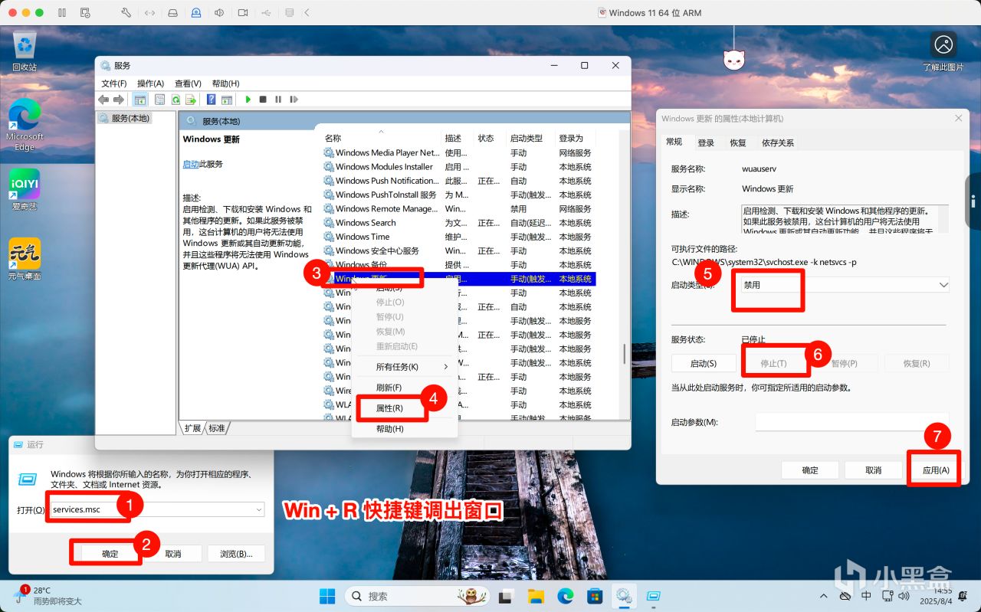Click the Task View icon on taskbar

pos(506,596)
